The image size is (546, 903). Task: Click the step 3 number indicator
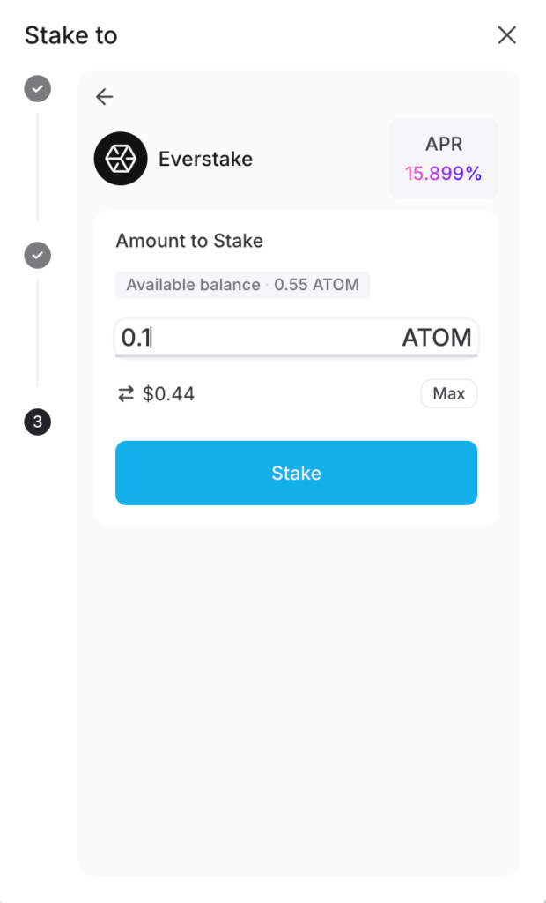37,422
